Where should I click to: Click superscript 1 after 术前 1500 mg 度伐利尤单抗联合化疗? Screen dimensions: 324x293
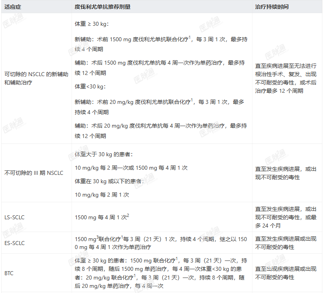point(190,37)
